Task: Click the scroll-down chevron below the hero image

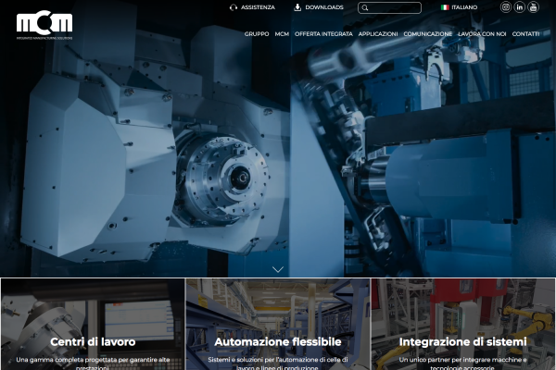Action: coord(277,269)
